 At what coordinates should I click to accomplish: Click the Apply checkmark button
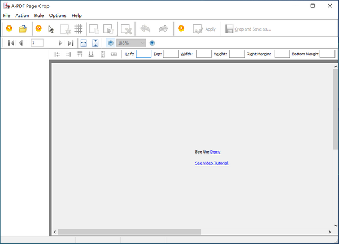pyautogui.click(x=204, y=29)
